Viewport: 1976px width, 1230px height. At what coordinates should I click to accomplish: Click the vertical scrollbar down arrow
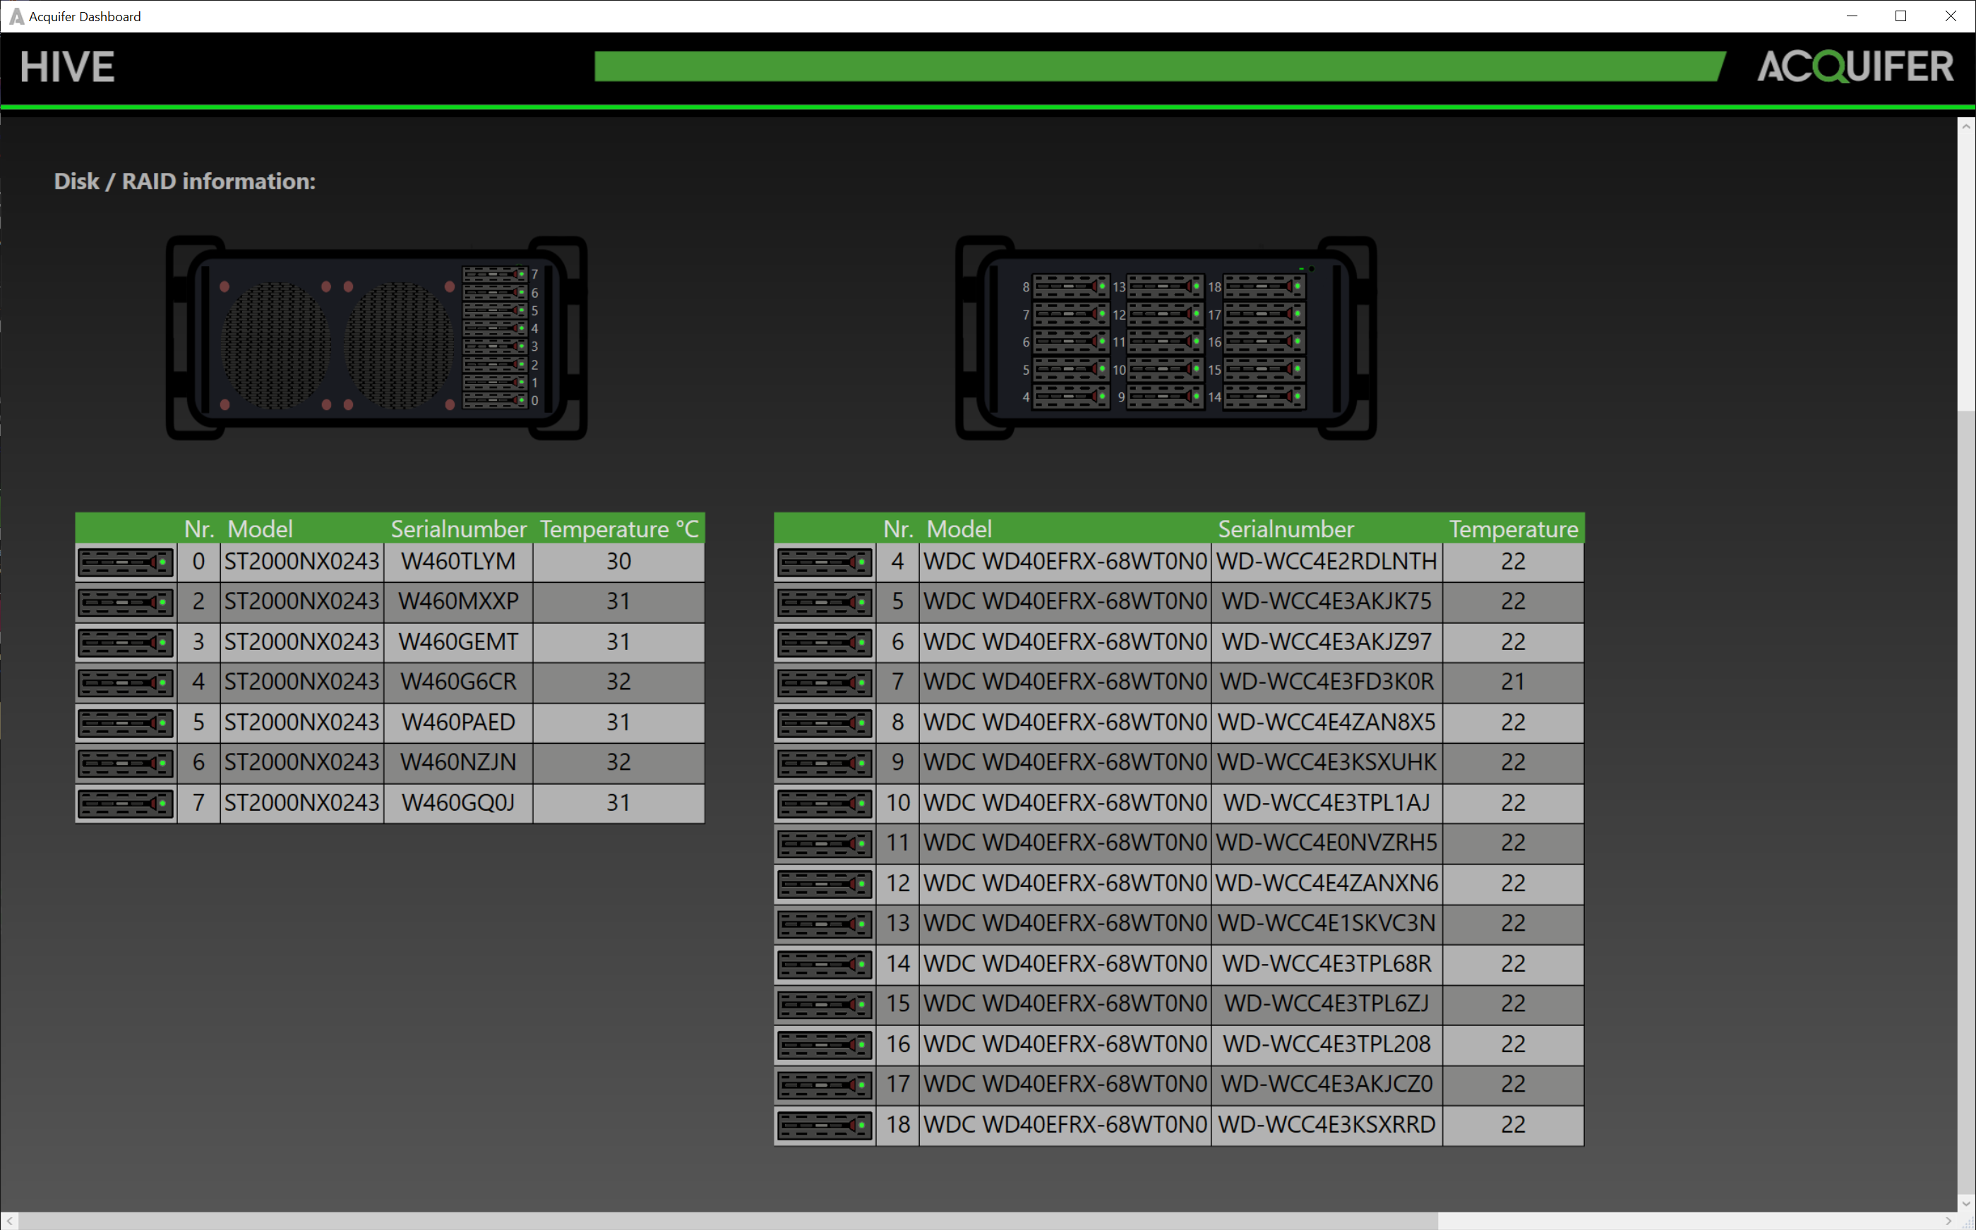(x=1966, y=1204)
